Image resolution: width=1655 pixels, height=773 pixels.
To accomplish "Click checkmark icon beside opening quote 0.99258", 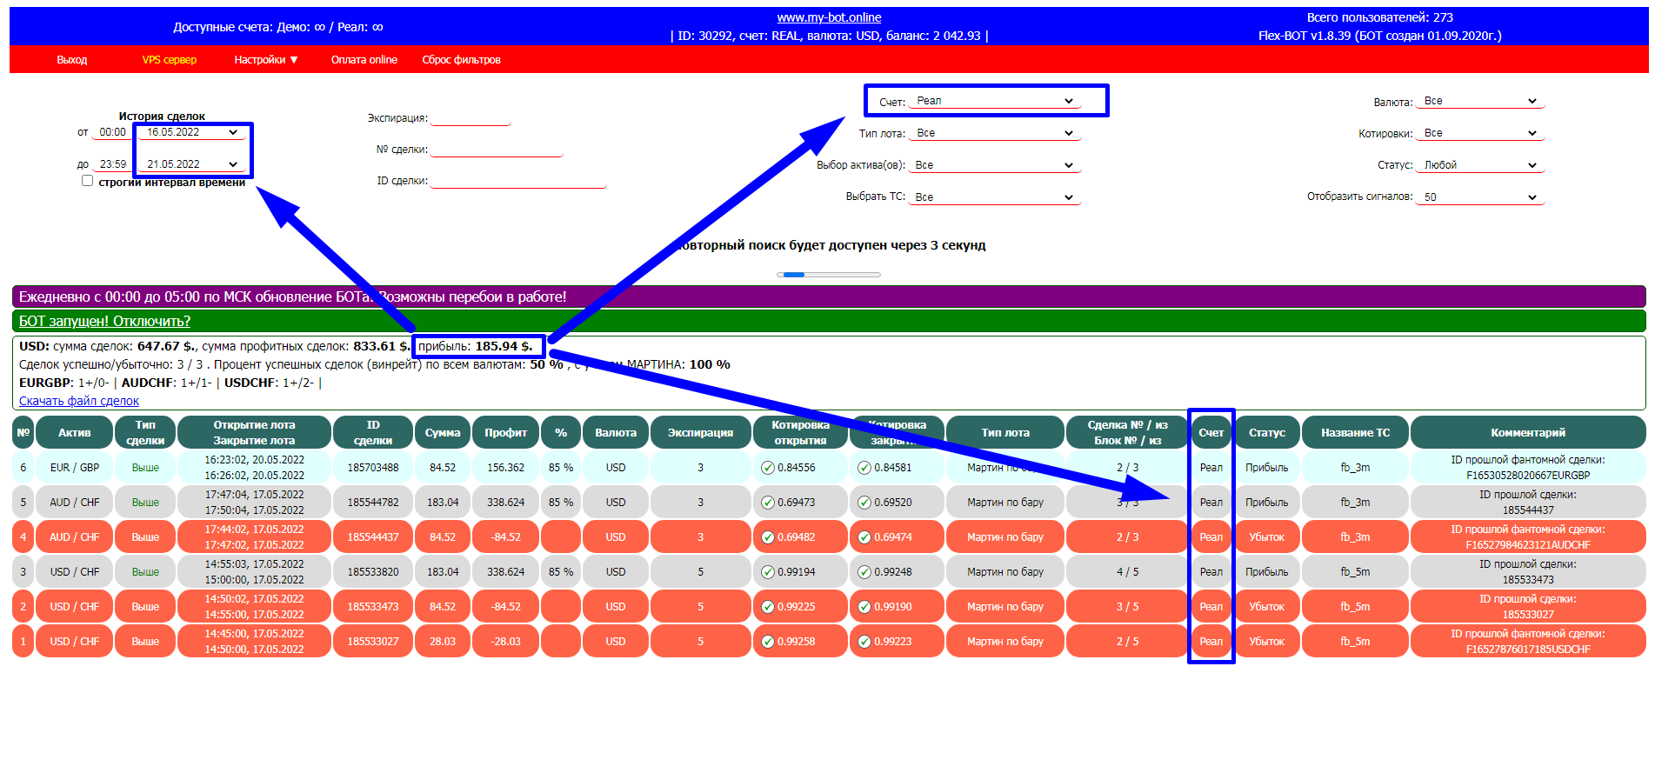I will pyautogui.click(x=768, y=642).
